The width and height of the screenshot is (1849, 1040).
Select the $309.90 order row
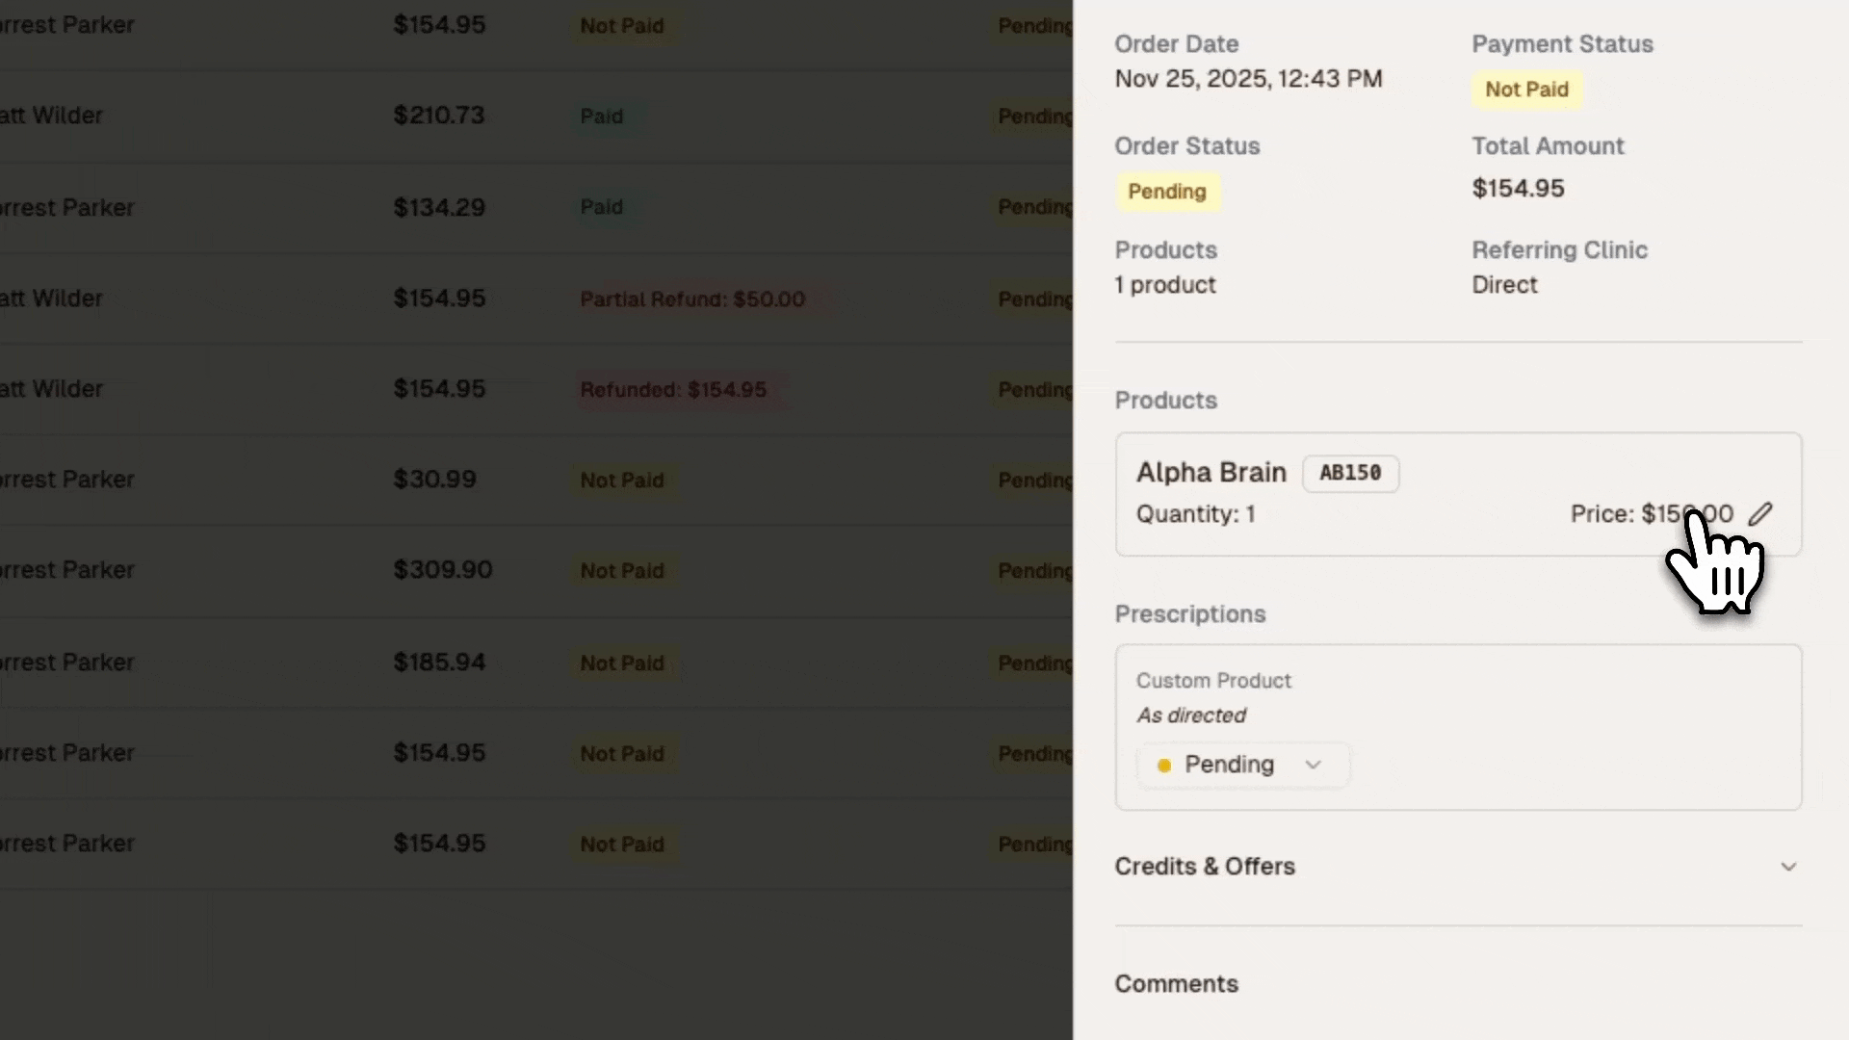point(442,570)
